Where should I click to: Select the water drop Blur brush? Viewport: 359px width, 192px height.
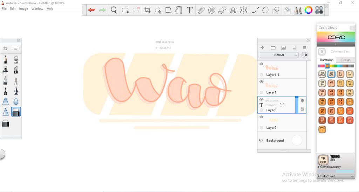point(16,101)
